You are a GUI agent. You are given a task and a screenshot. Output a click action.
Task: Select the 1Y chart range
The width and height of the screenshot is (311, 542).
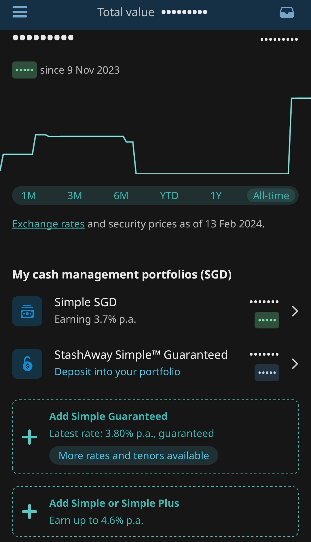tap(216, 196)
